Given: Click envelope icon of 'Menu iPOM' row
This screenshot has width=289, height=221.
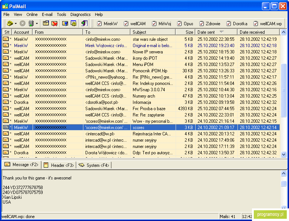Looking at the screenshot, I should click(x=6, y=64).
